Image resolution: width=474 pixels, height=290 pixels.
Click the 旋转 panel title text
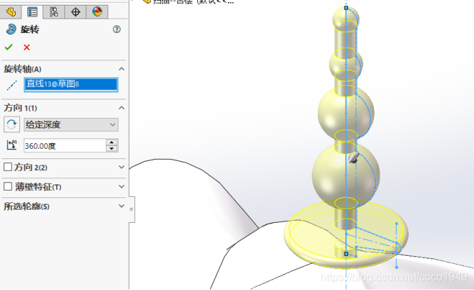[30, 29]
